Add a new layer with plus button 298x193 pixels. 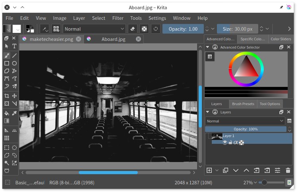[x=209, y=170]
